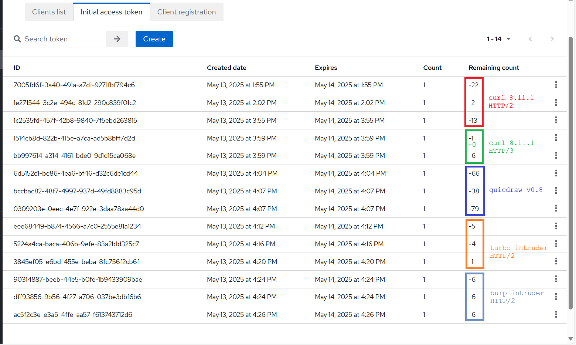576x345 pixels.
Task: Open actions menu for token ac5f2c3e-e3a5-4ffe-aa57-f613743712d6
Action: [x=556, y=314]
